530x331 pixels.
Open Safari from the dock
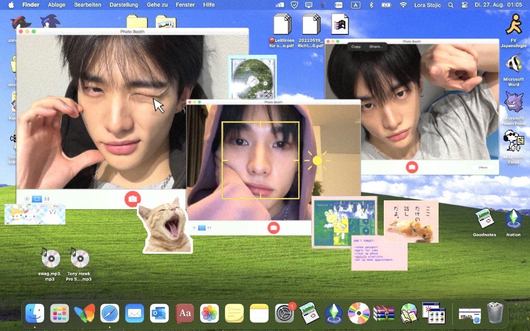[110, 314]
